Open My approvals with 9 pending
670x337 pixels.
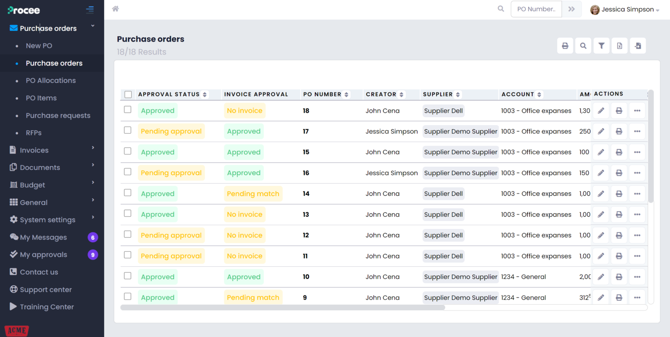[x=43, y=255]
